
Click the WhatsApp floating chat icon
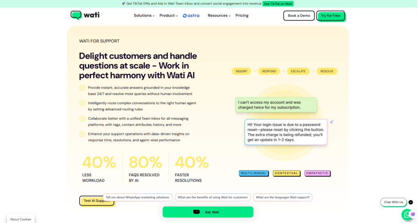coord(407,214)
